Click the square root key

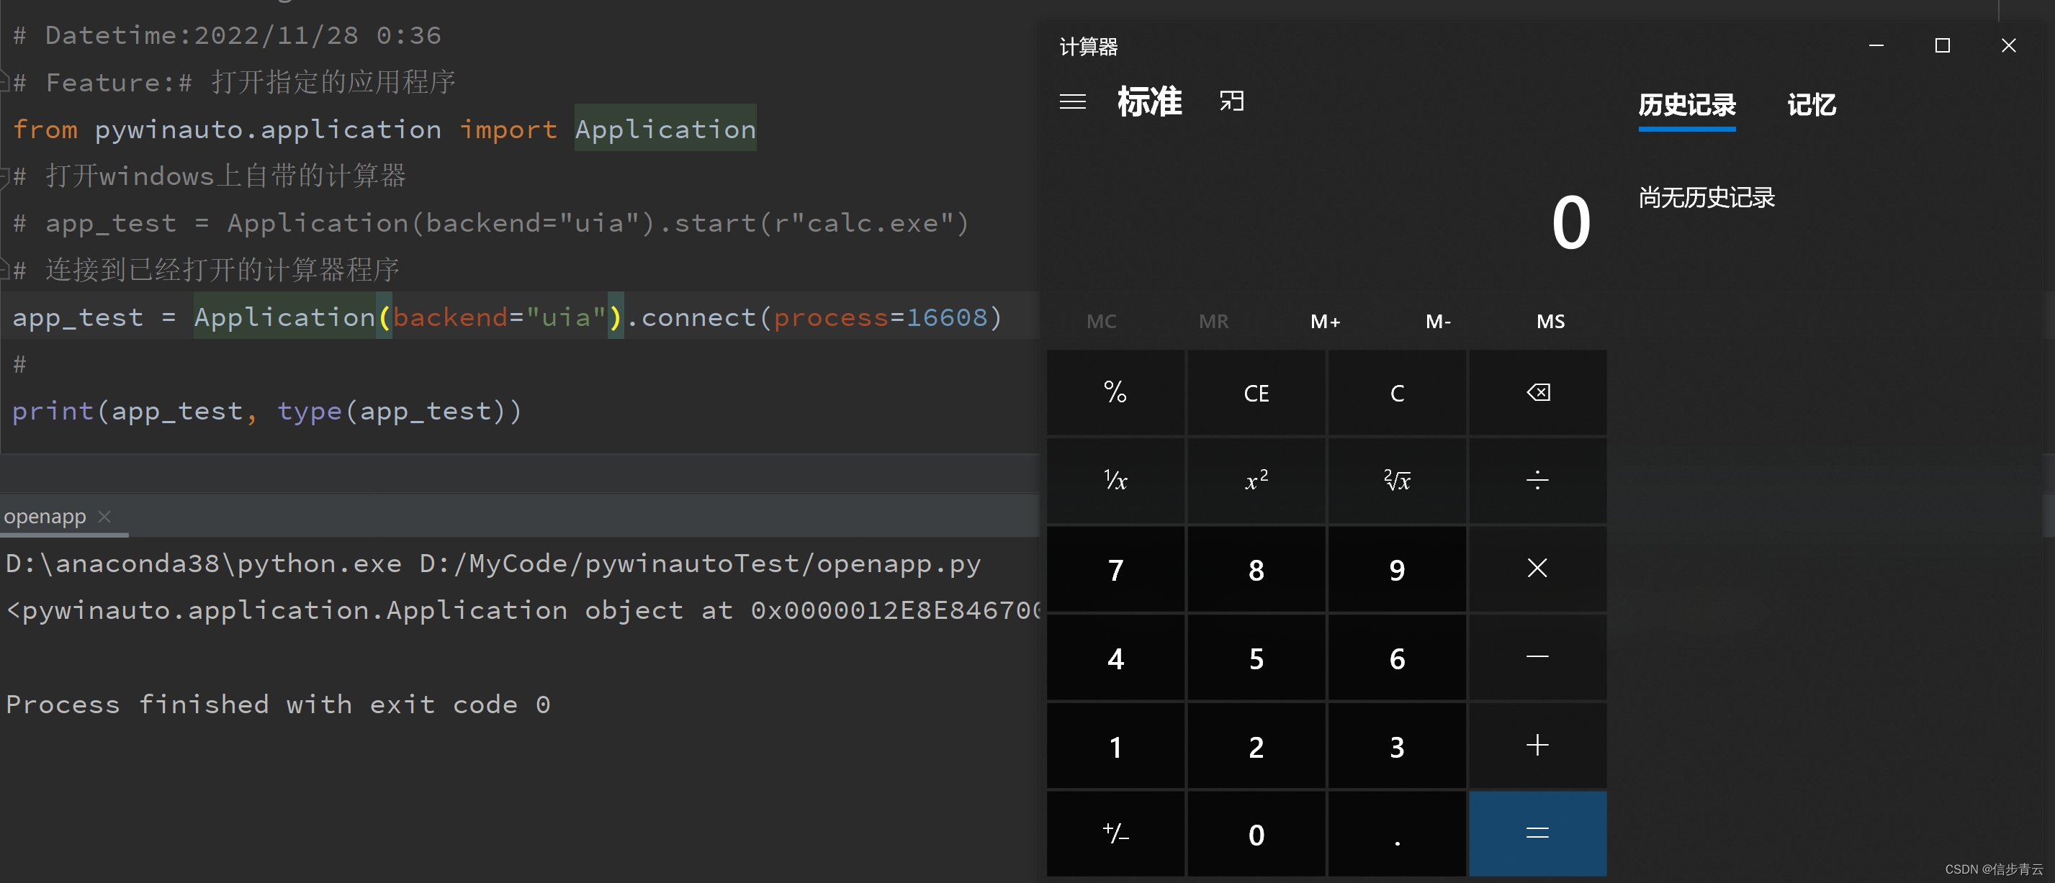point(1396,480)
